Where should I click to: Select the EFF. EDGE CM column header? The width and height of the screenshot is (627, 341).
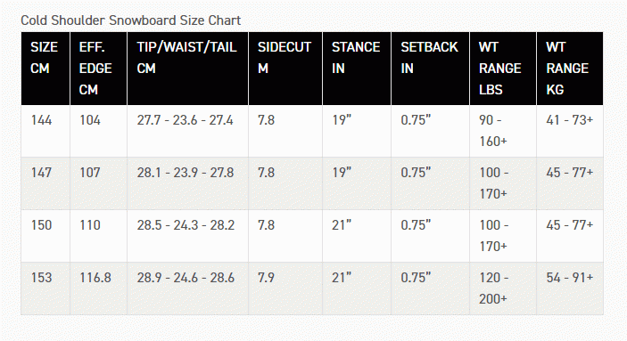[x=99, y=69]
